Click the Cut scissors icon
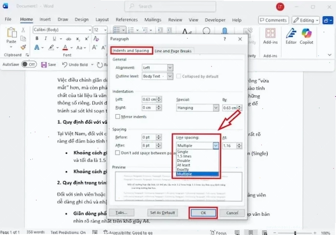 (23, 30)
